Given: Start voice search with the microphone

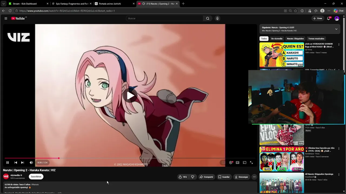Looking at the screenshot, I should tap(217, 18).
